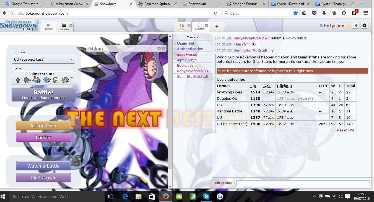Switch to the Google Traduttore browser tab

pyautogui.click(x=25, y=4)
